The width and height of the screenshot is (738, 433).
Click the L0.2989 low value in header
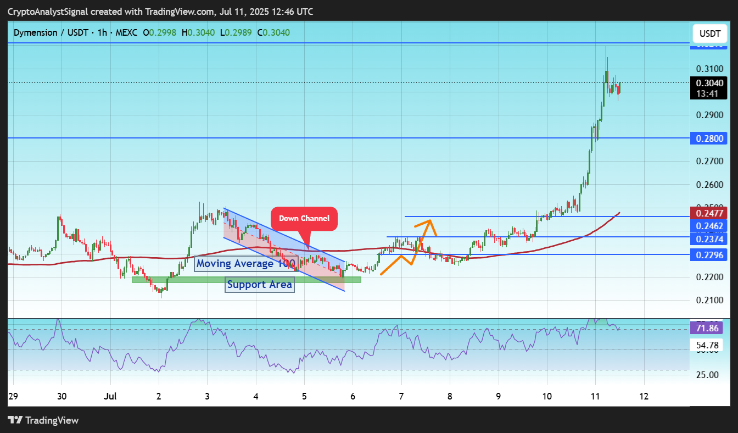(236, 32)
